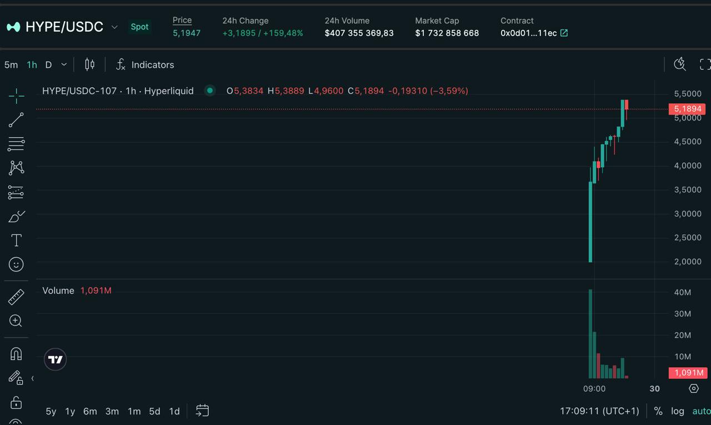Image resolution: width=711 pixels, height=425 pixels.
Task: Set chart range to 3m
Action: pyautogui.click(x=112, y=411)
